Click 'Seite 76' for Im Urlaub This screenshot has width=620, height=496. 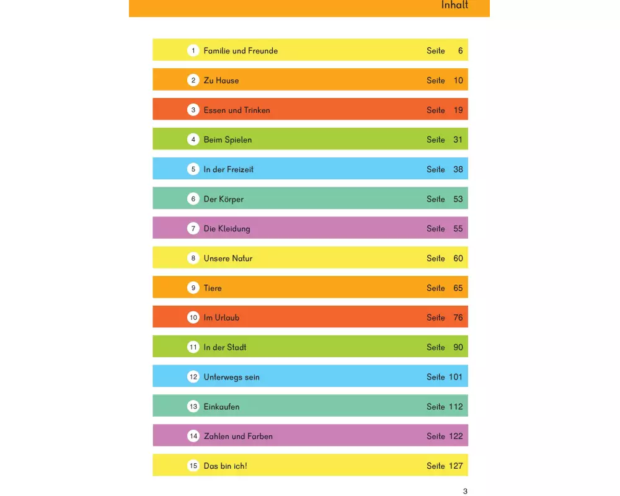pyautogui.click(x=445, y=317)
